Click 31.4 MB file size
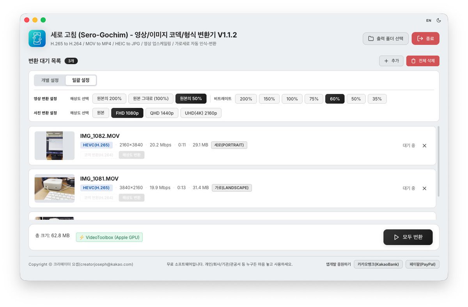This screenshot has height=307, width=468. coord(201,188)
